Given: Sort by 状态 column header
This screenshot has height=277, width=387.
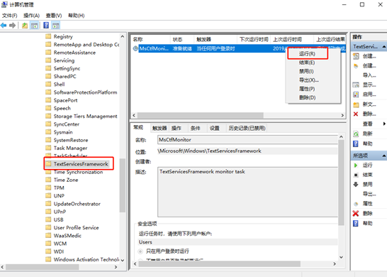Looking at the screenshot, I should [182, 39].
